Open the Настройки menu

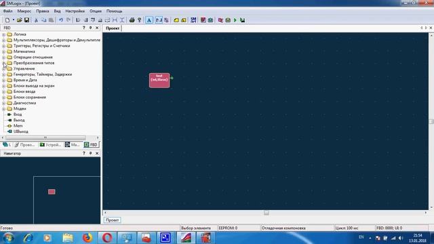pyautogui.click(x=75, y=11)
